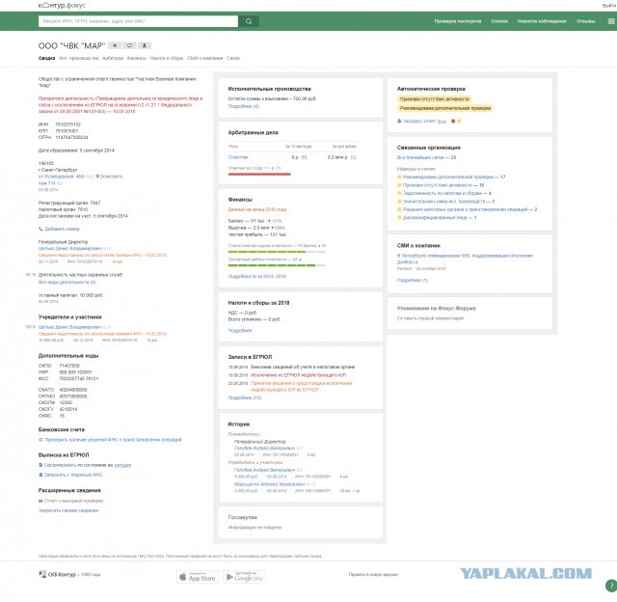Switch to the СМИ о компании tab
Viewport: 617px width, 602px height.
(204, 58)
